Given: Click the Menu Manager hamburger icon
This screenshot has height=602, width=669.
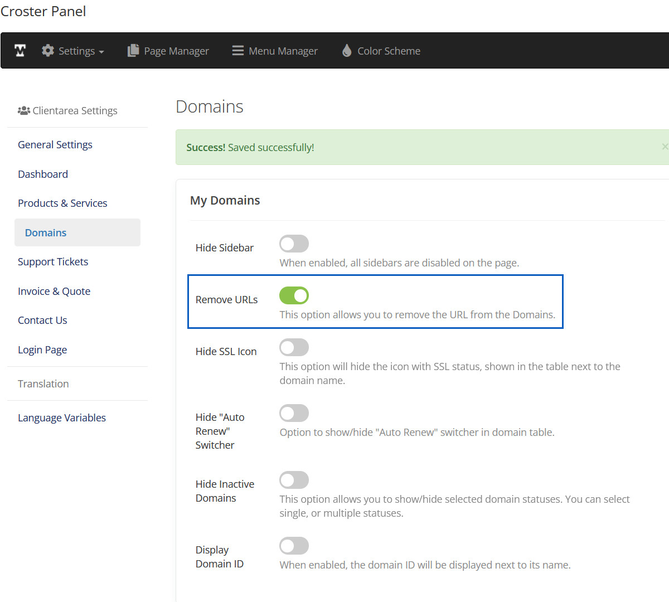Looking at the screenshot, I should 238,51.
